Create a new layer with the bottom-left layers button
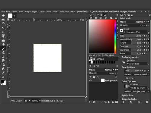The height and width of the screenshot is (113, 151). click(x=90, y=102)
